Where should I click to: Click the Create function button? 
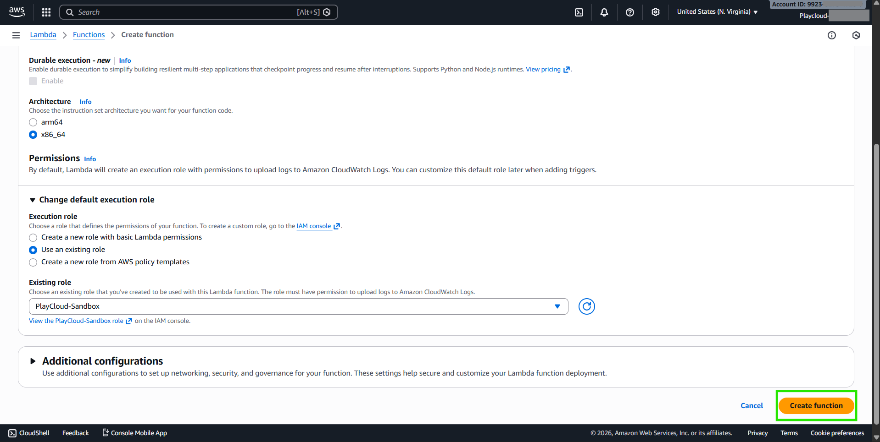tap(816, 406)
